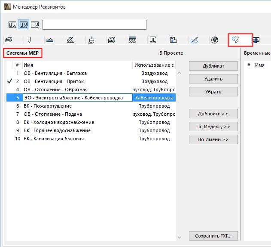The height and width of the screenshot is (247, 271).
Task: Open the Fills attribute tab
Action: click(x=70, y=40)
